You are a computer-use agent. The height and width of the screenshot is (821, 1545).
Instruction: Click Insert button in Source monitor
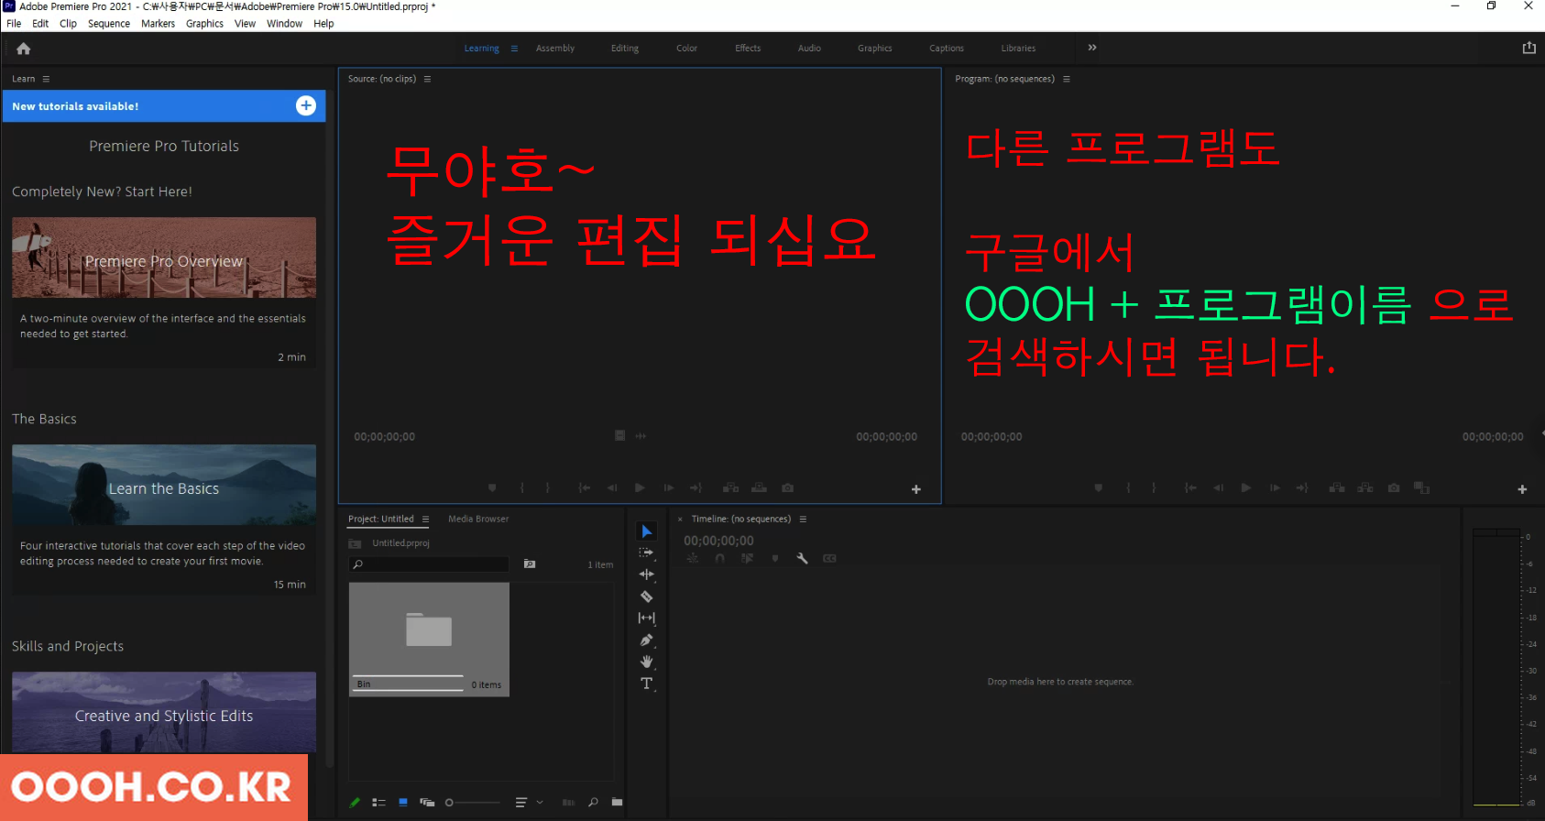pyautogui.click(x=730, y=487)
